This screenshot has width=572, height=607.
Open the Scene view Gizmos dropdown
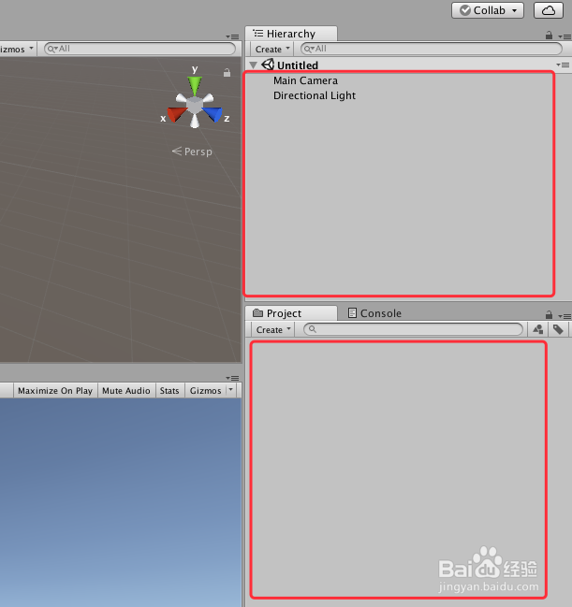coord(18,50)
